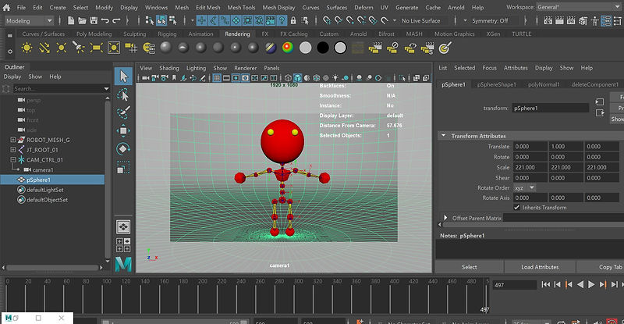Image resolution: width=624 pixels, height=324 pixels.
Task: Expand the JT_ROOT_01 outliner node
Action: (x=12, y=150)
